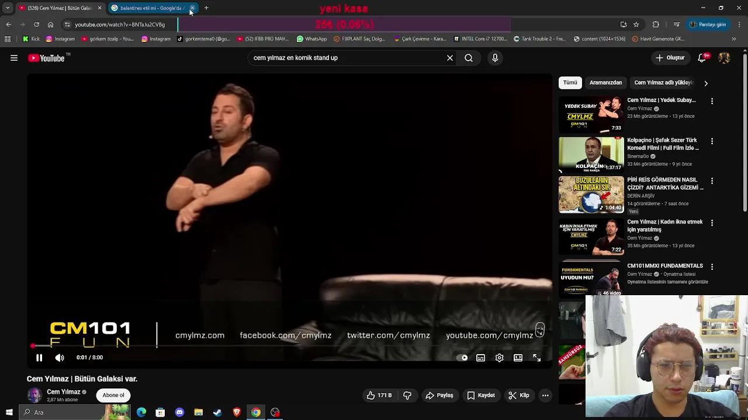Seek on the red video progress bar
Image resolution: width=748 pixels, height=420 pixels.
[289, 346]
